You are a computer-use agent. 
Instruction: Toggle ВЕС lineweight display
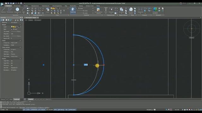point(67,110)
